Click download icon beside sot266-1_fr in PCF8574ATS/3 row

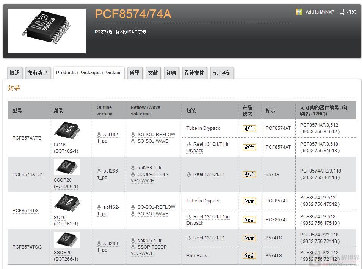[133, 168]
